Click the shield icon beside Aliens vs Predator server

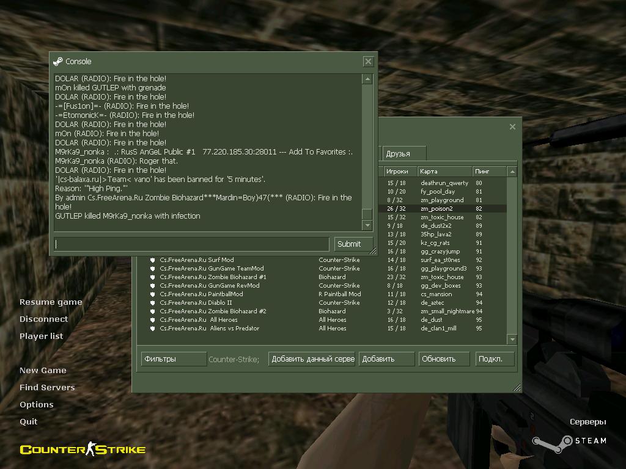(152, 329)
